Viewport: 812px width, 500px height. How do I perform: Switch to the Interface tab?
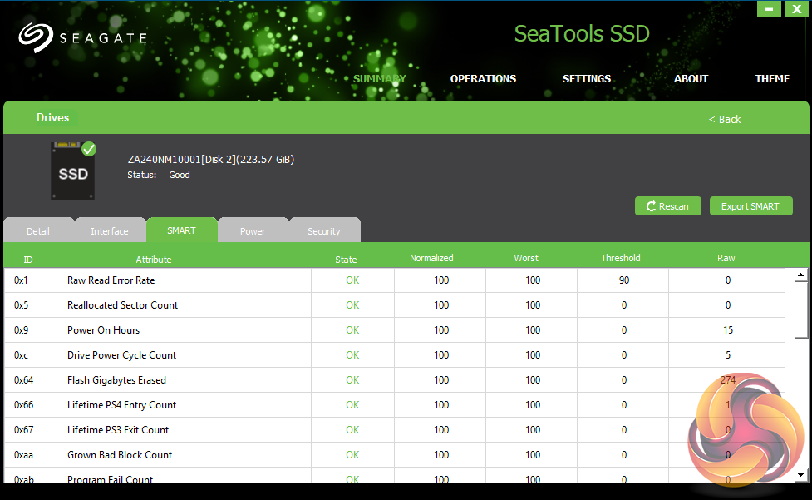tap(110, 231)
